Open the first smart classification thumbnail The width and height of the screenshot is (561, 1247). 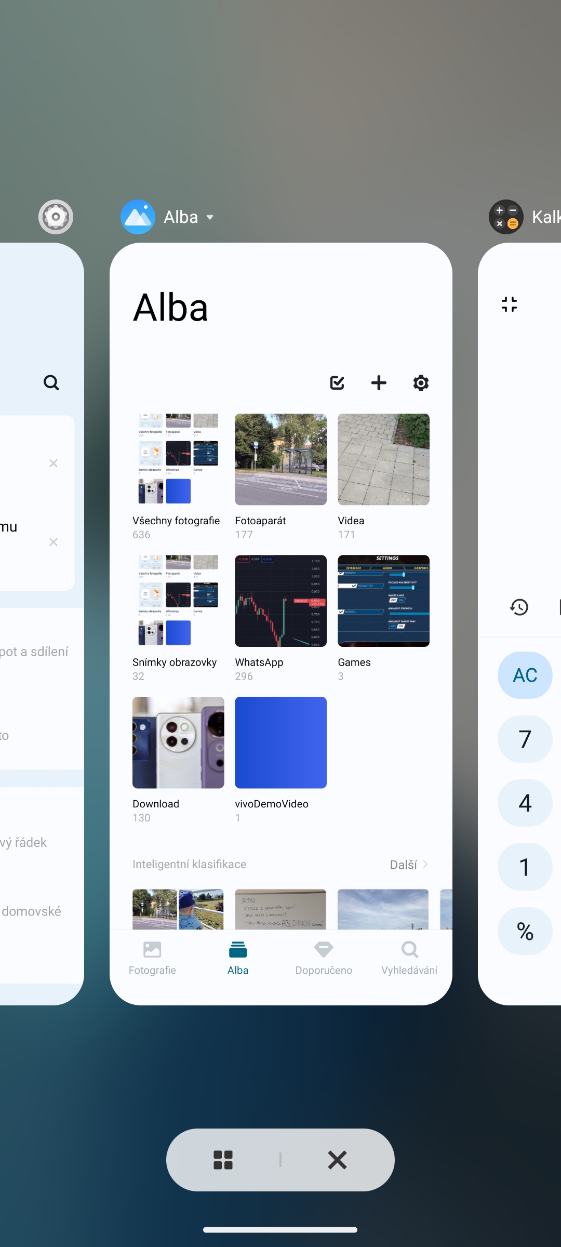click(178, 909)
